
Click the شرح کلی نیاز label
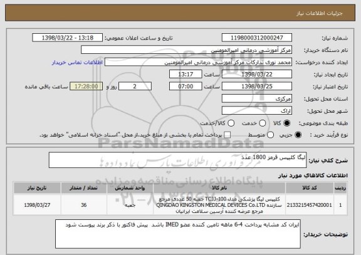328,160
